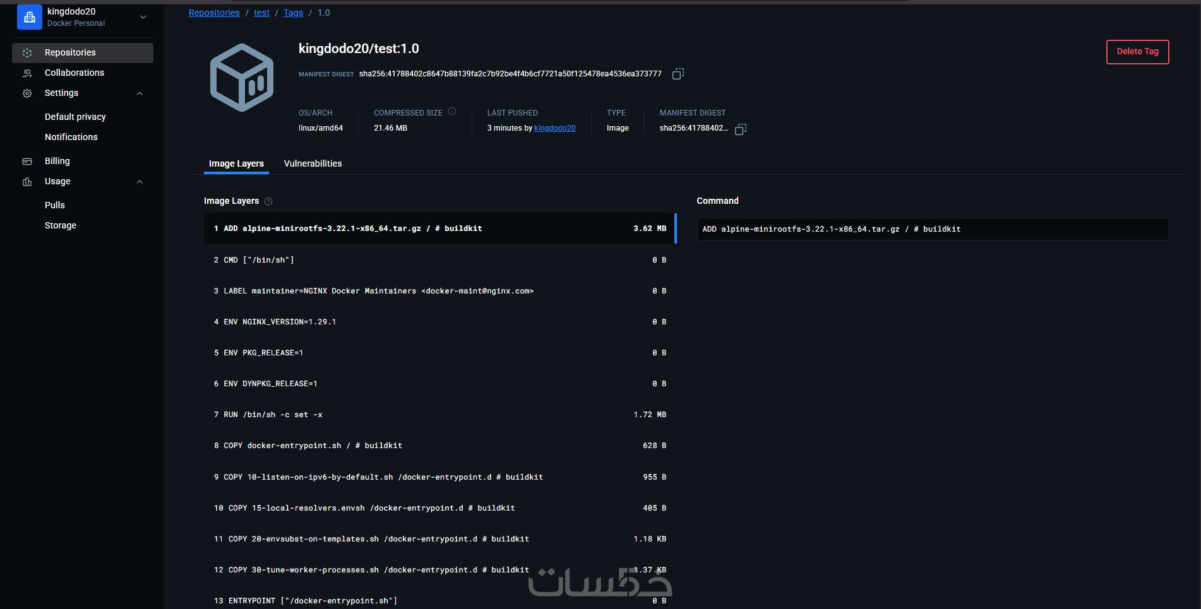Click the Settings gear icon in sidebar
1201x609 pixels.
click(27, 93)
